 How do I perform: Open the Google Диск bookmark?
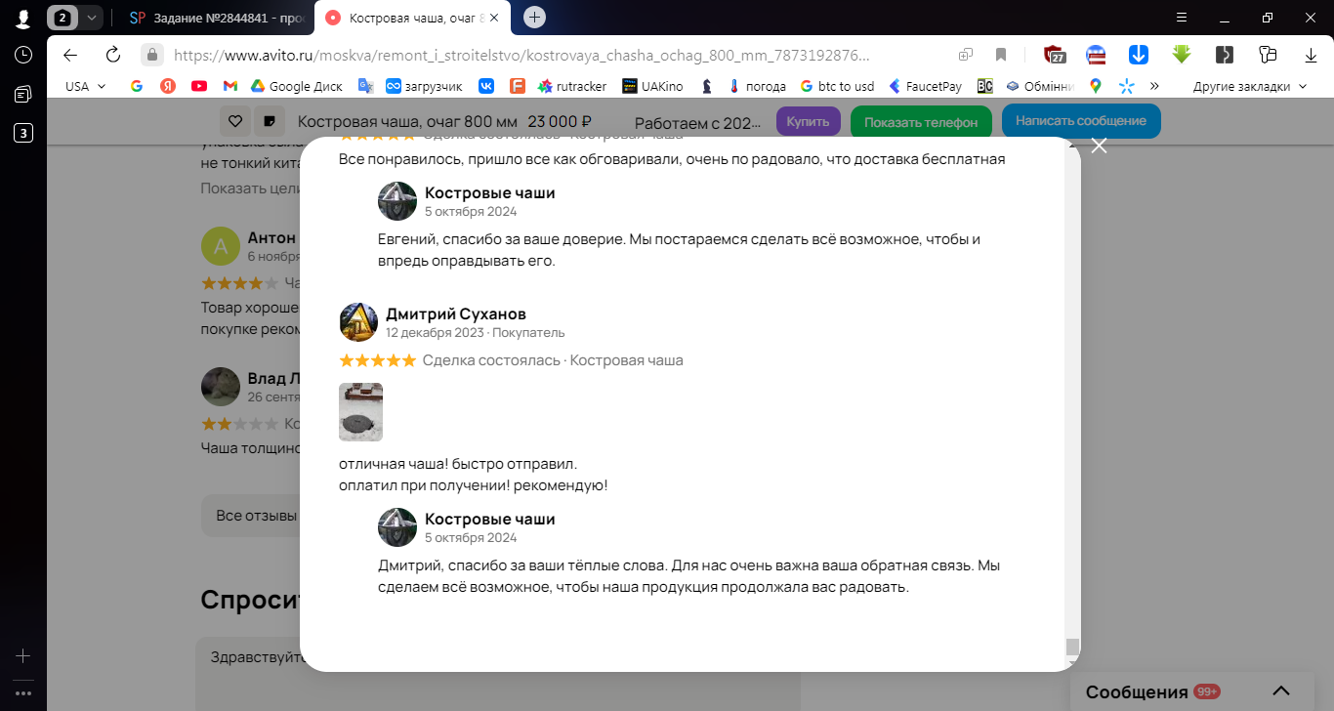(x=297, y=86)
